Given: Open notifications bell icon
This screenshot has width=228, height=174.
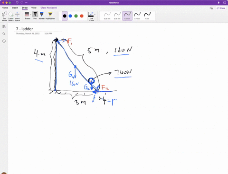Looking at the screenshot, I should coord(218,3).
